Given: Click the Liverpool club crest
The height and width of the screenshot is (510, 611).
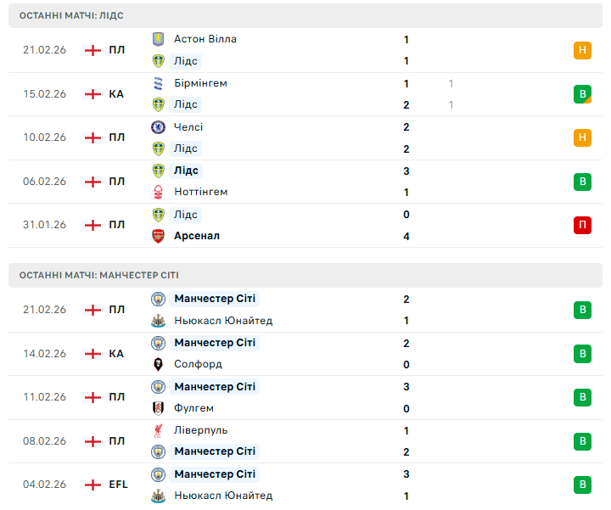Looking at the screenshot, I should coord(158,430).
